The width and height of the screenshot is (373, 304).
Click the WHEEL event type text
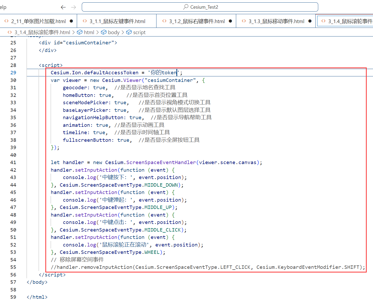pyautogui.click(x=152, y=252)
